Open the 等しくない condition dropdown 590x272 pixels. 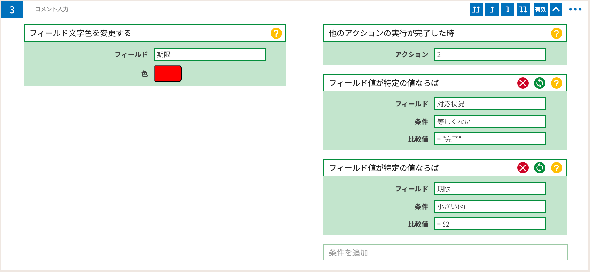pyautogui.click(x=490, y=121)
